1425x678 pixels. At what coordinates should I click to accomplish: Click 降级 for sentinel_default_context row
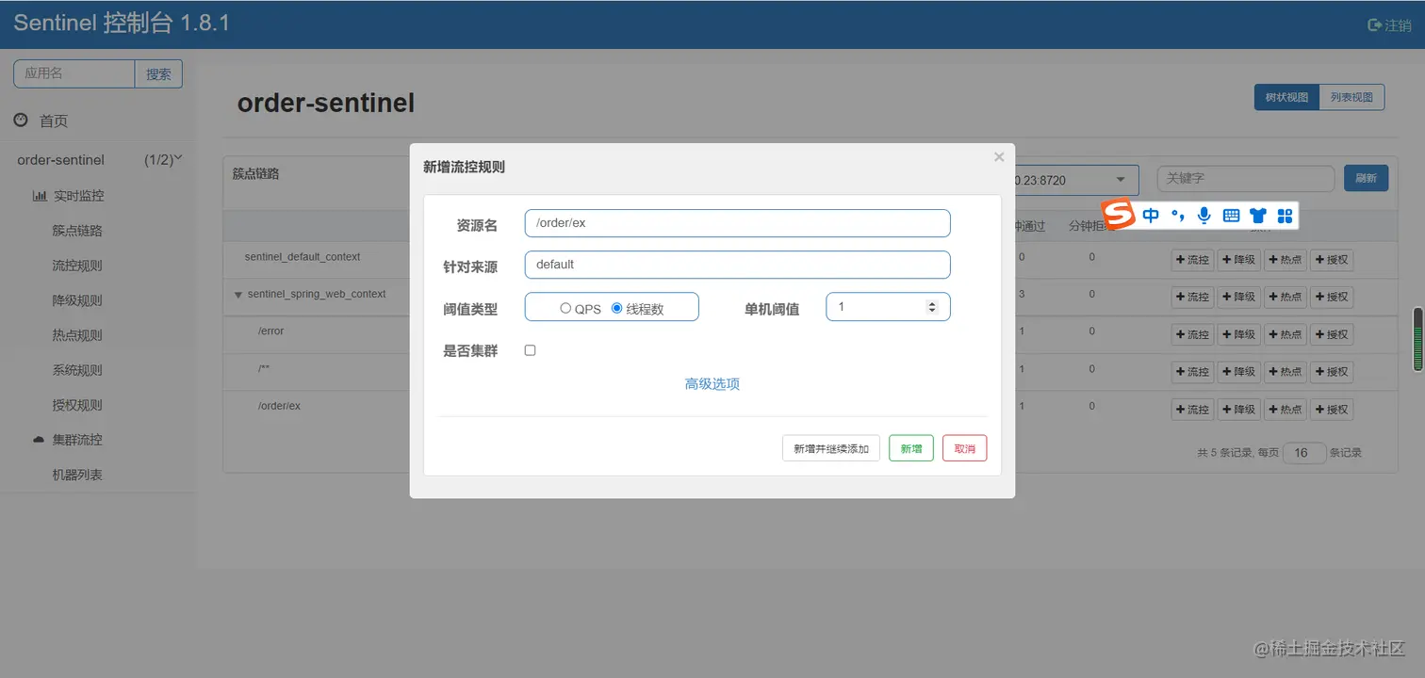click(1238, 259)
